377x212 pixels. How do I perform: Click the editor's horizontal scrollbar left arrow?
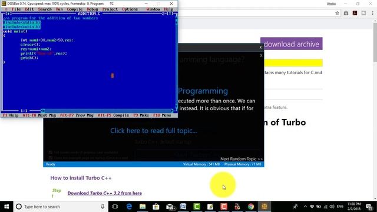43,111
